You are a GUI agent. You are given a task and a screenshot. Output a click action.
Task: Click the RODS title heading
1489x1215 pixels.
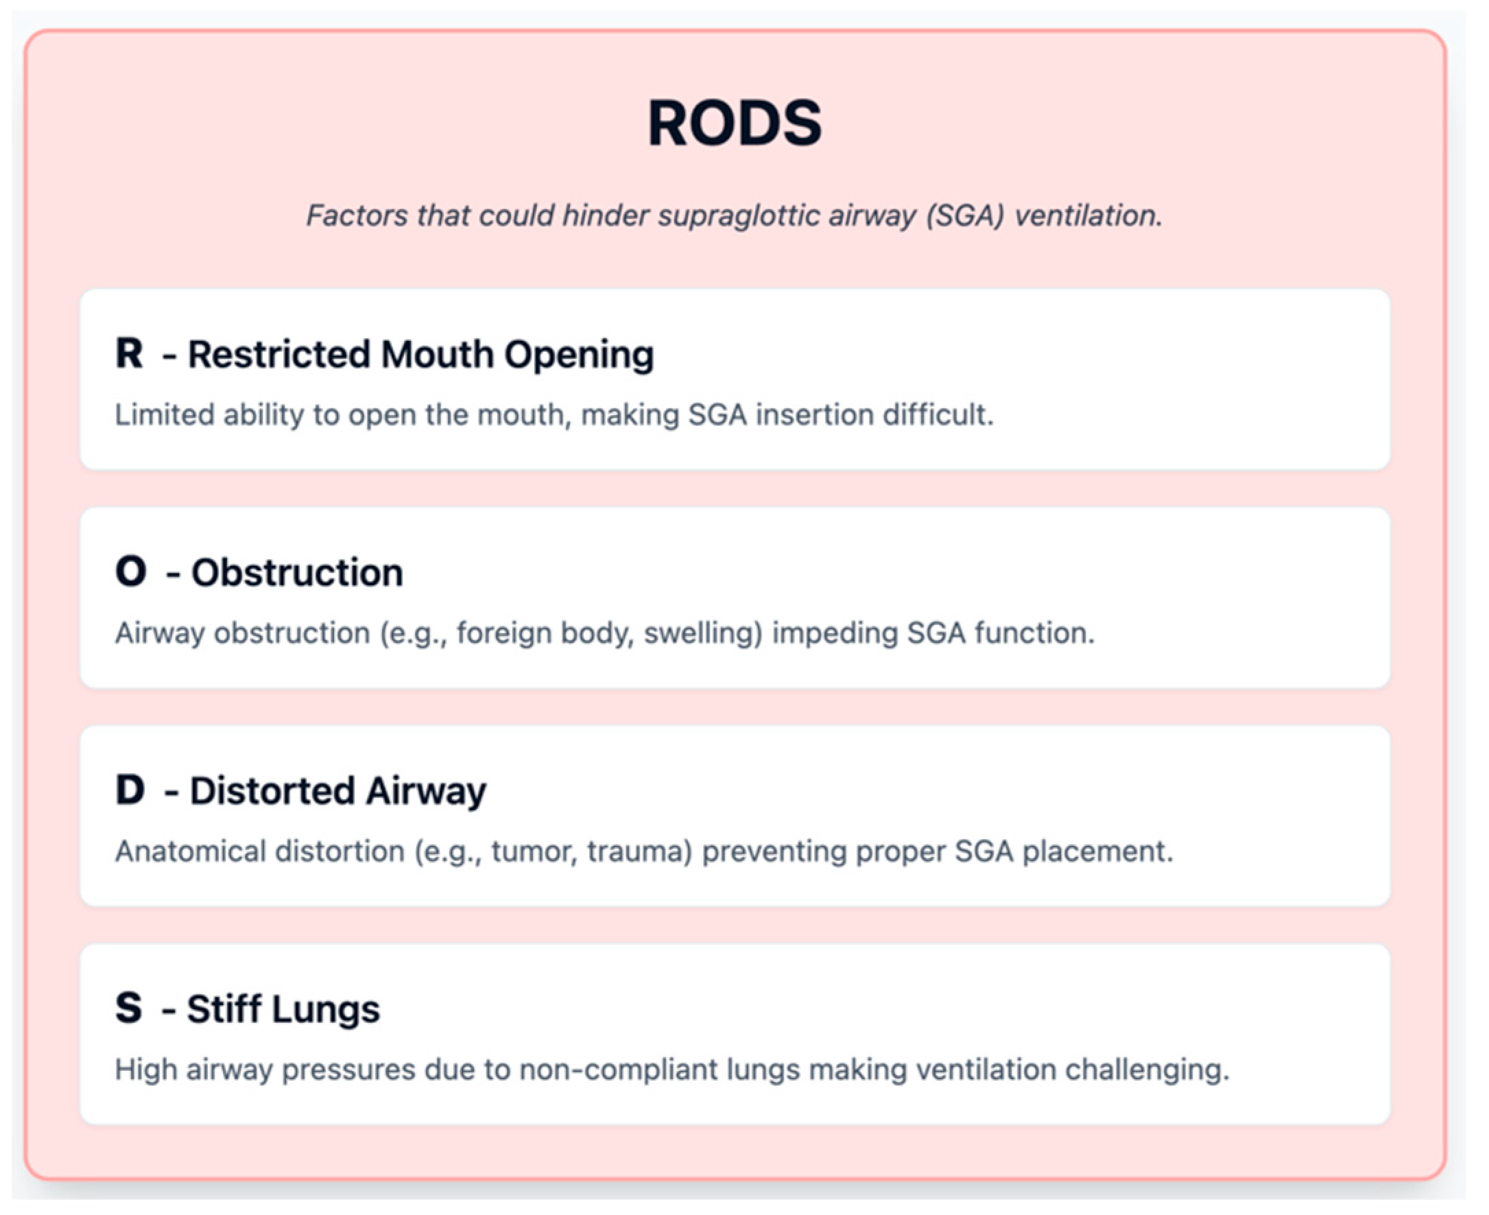click(x=734, y=123)
